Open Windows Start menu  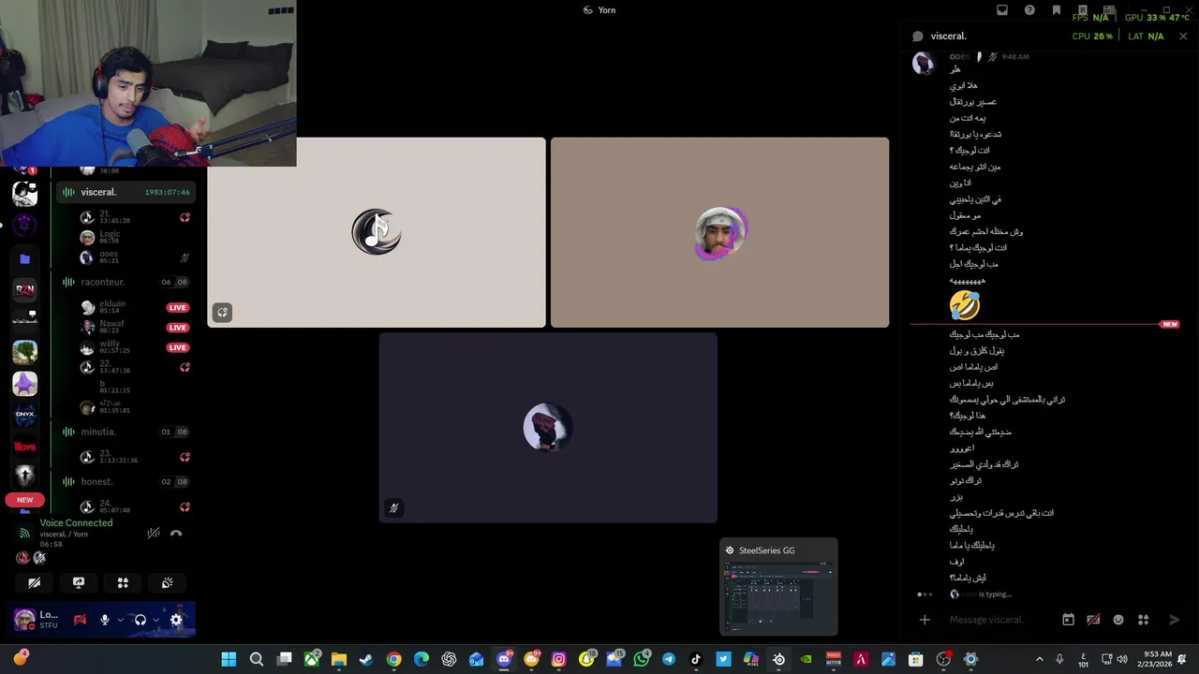click(x=229, y=659)
